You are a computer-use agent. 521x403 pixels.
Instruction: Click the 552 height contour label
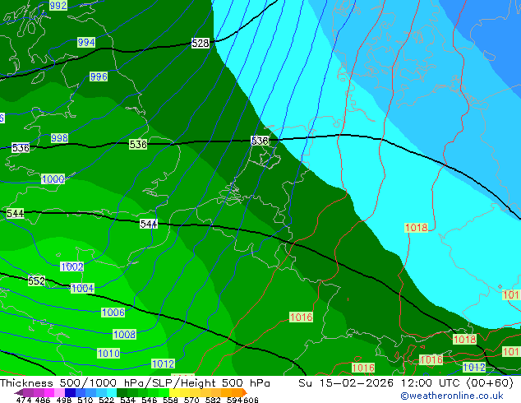pos(36,281)
